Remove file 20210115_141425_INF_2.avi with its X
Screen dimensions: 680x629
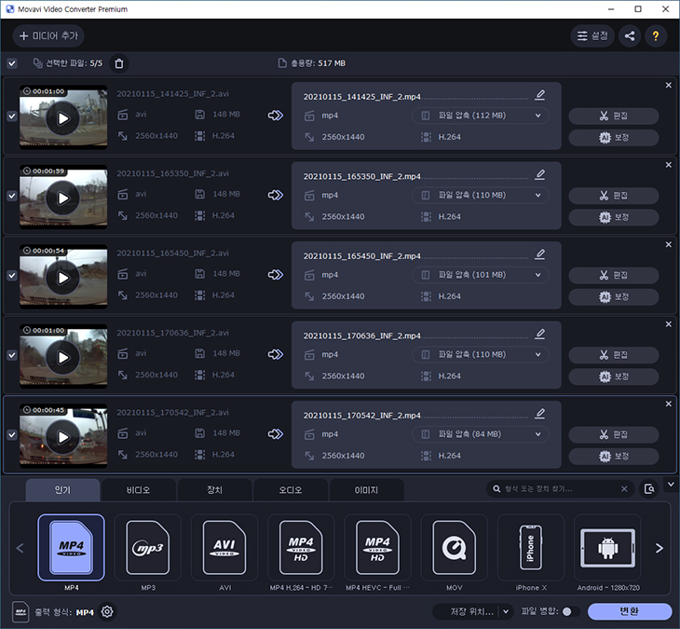pos(668,86)
